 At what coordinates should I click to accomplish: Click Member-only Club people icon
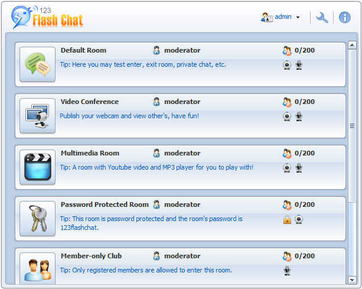click(x=37, y=268)
